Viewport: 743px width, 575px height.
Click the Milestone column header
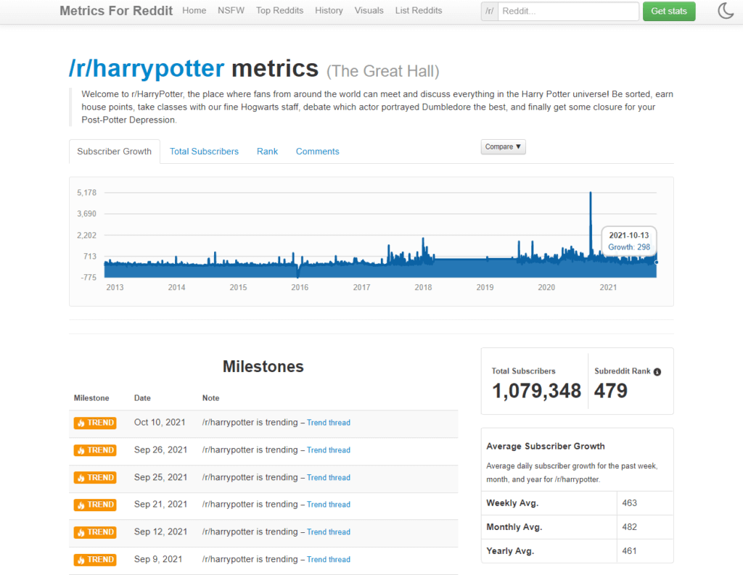(x=91, y=398)
